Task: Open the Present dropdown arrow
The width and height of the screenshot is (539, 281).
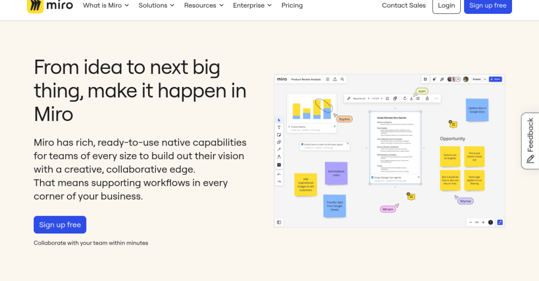Action: pyautogui.click(x=485, y=79)
